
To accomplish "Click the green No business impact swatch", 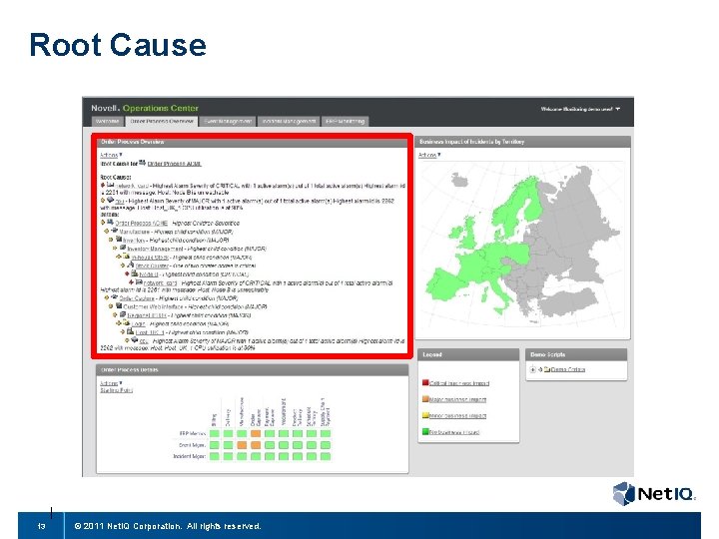I will click(x=425, y=432).
